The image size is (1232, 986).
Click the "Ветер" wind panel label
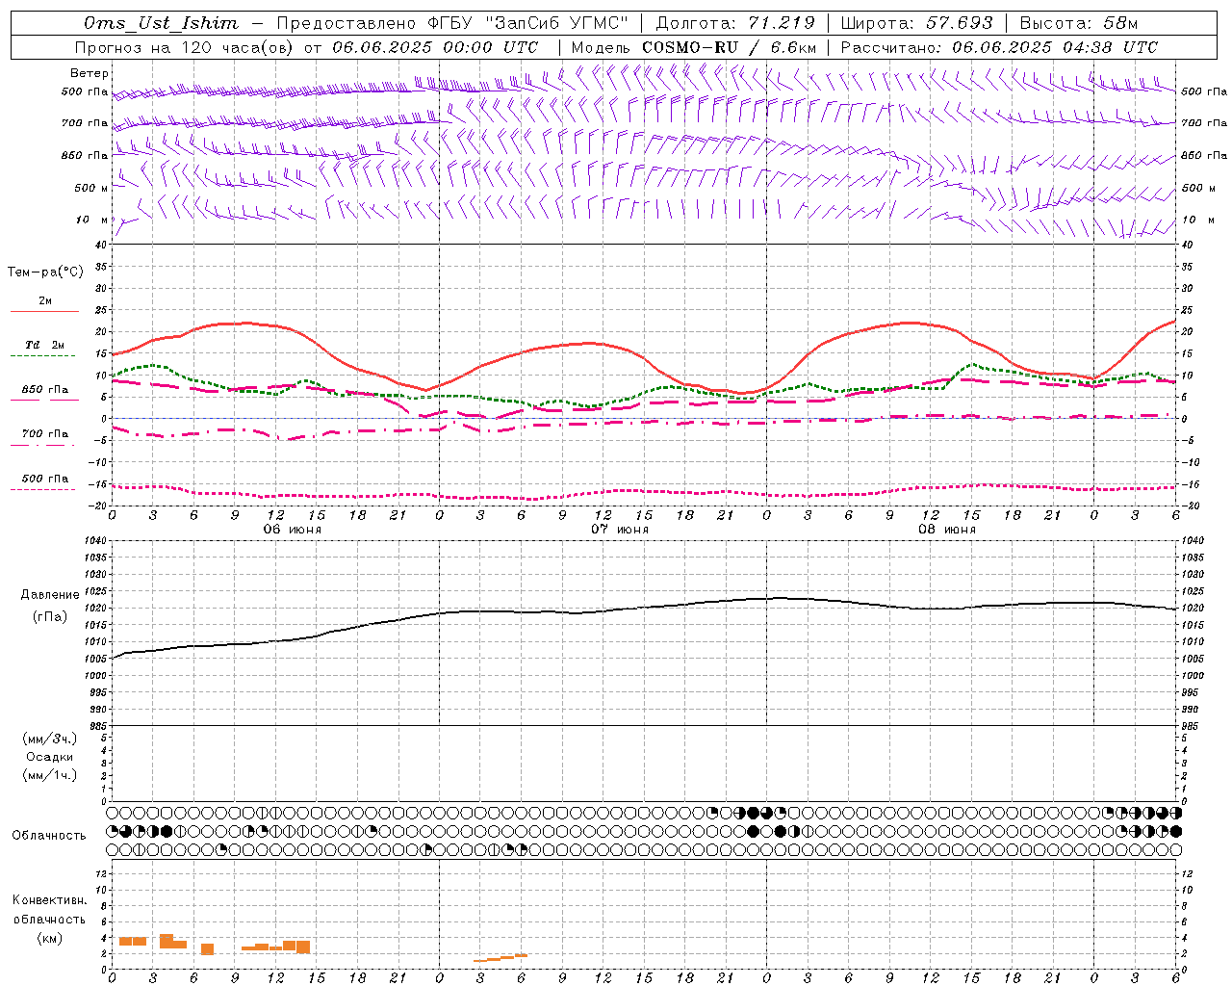point(90,73)
